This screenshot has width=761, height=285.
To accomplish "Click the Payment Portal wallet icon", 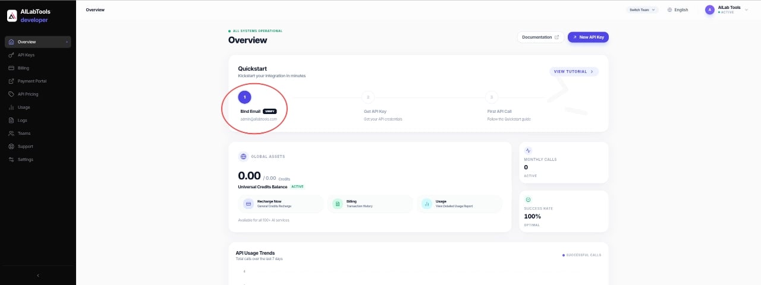I will (11, 81).
